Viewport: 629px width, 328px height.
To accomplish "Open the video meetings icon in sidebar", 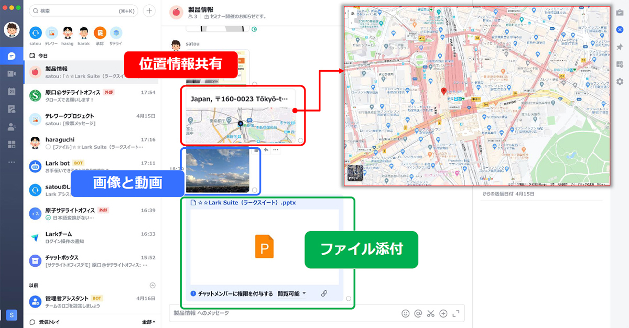I will (x=12, y=74).
